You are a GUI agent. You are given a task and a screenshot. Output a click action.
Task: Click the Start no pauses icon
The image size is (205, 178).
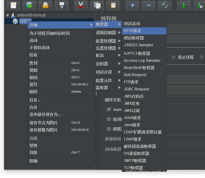200,5
